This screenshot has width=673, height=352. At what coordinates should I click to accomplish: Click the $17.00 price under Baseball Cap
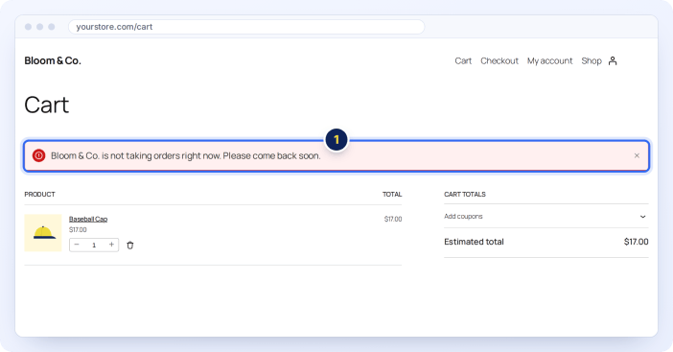78,229
